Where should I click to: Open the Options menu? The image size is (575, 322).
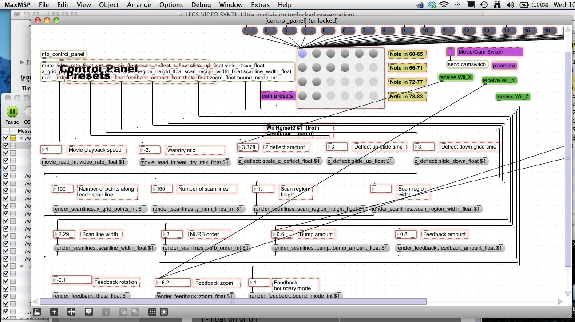(x=171, y=5)
